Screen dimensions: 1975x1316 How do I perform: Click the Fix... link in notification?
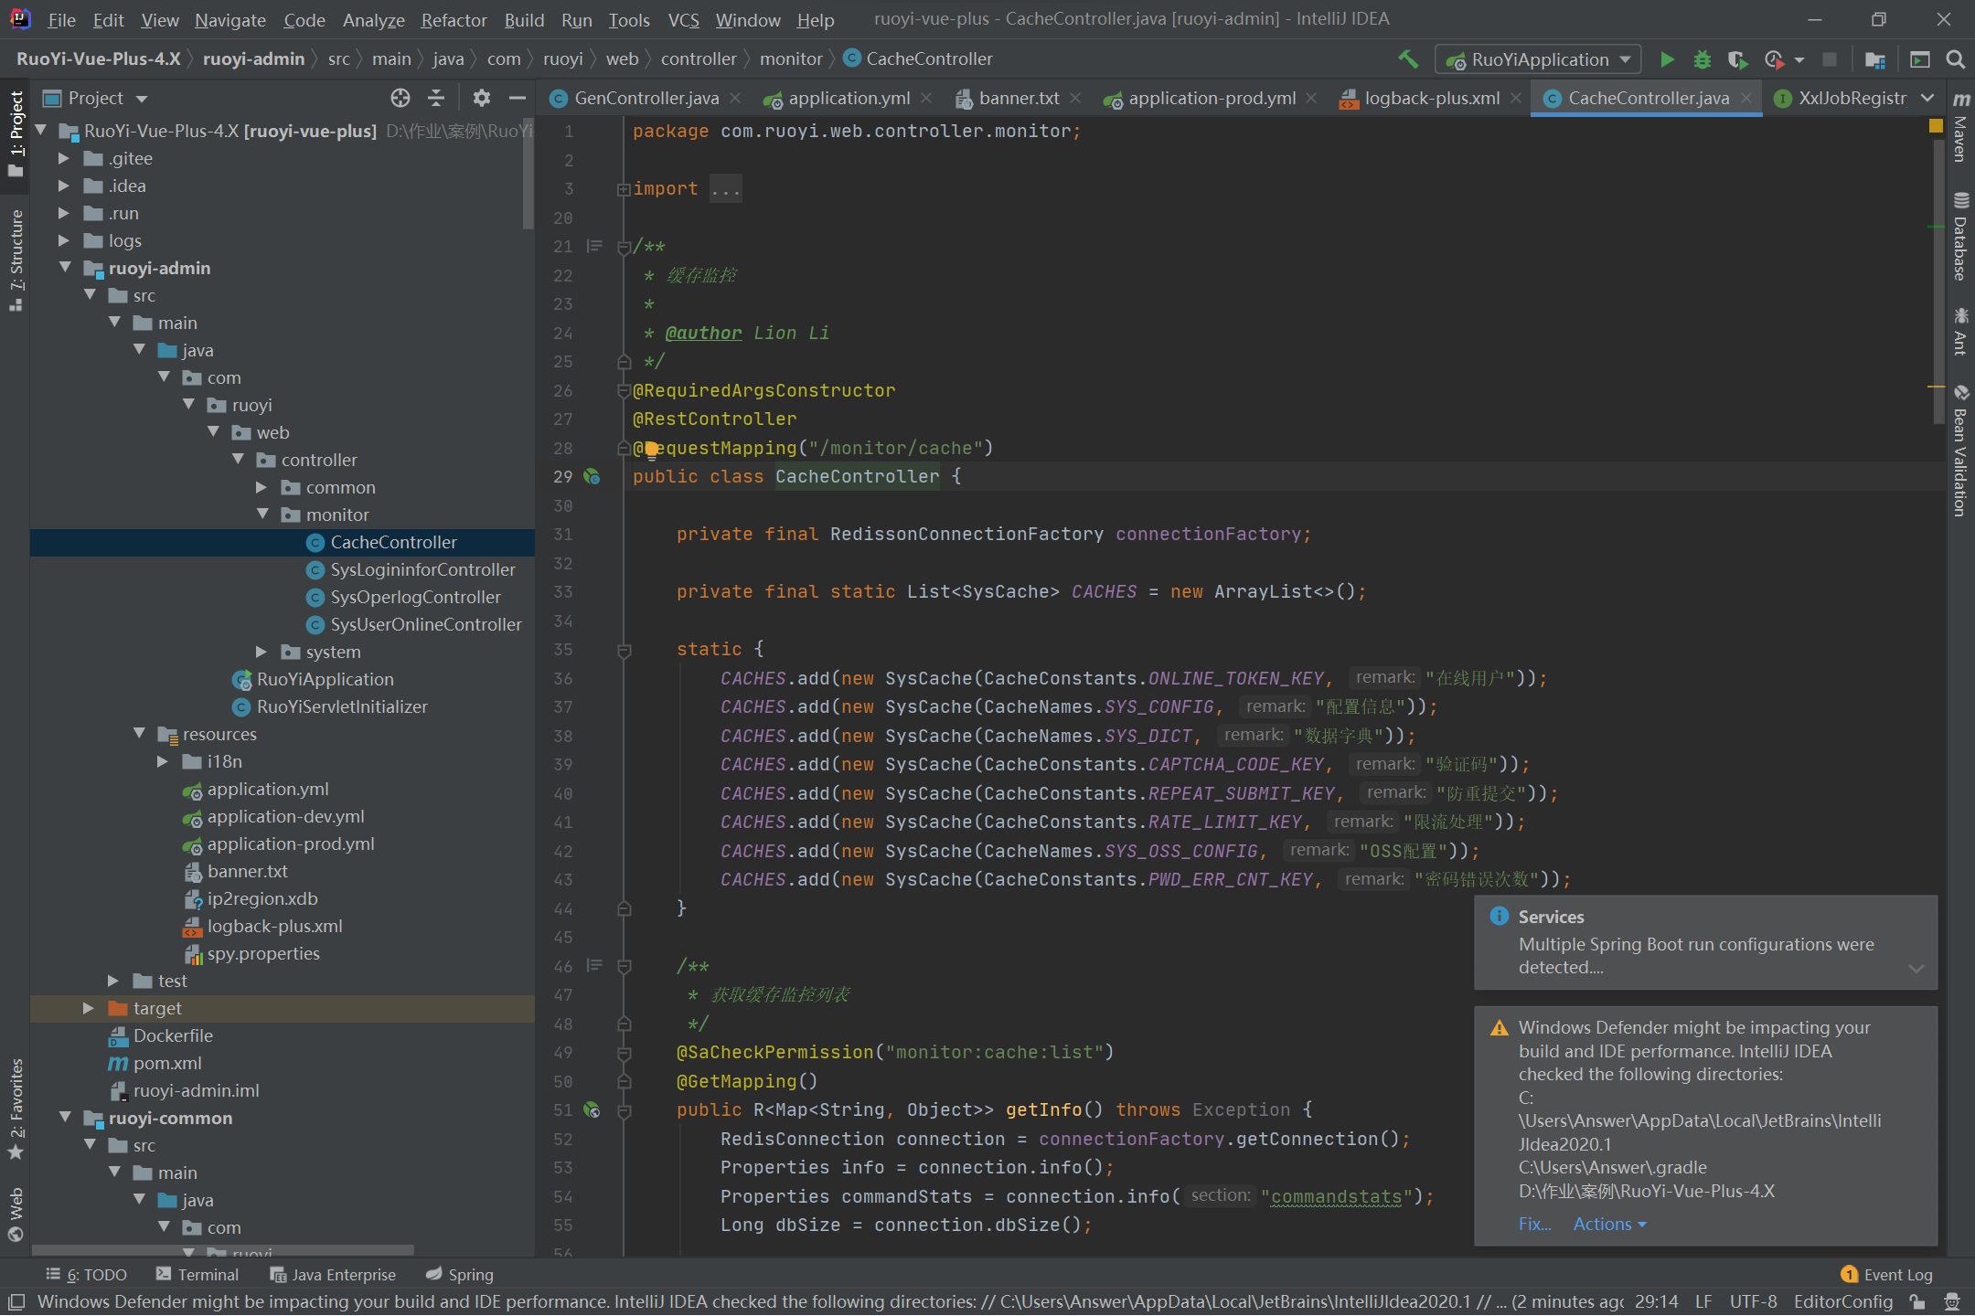click(x=1534, y=1224)
